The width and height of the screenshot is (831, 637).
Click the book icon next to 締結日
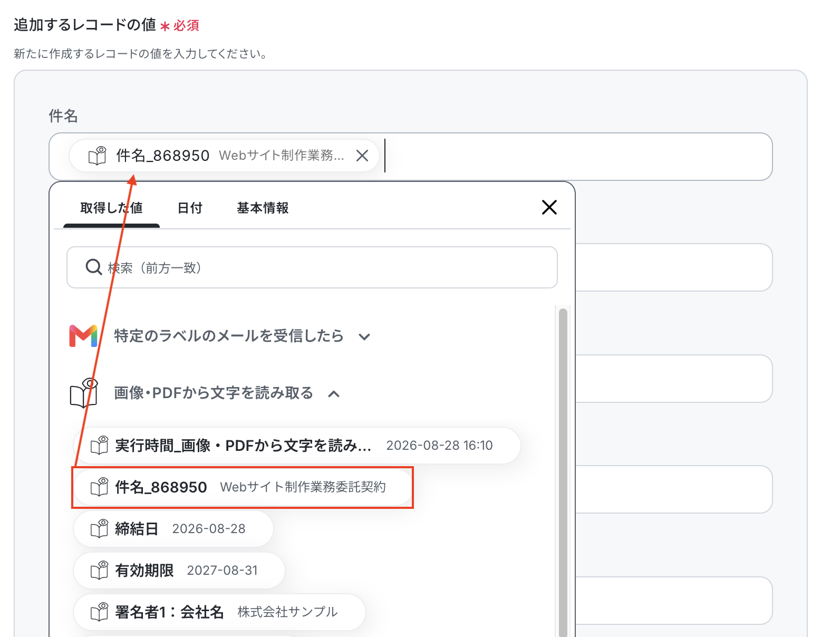[100, 528]
